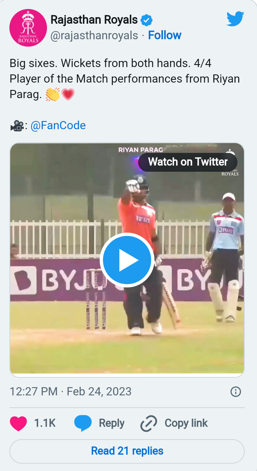Open the @FanCode mention link

pyautogui.click(x=58, y=125)
